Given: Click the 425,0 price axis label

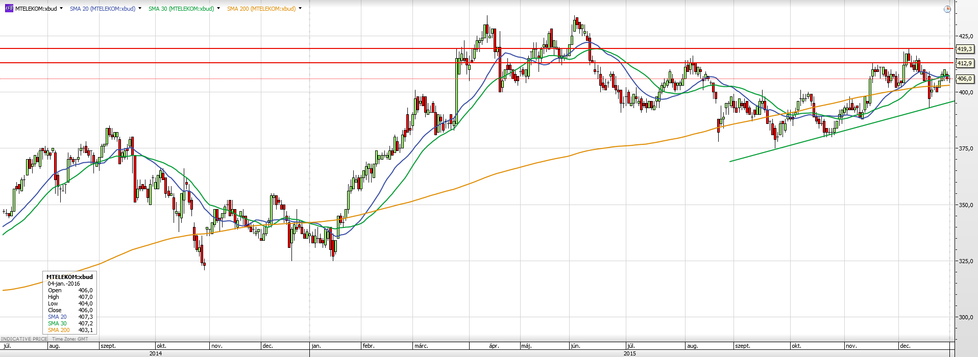Looking at the screenshot, I should [966, 36].
